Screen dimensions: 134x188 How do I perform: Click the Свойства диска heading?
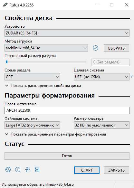(x=29, y=18)
